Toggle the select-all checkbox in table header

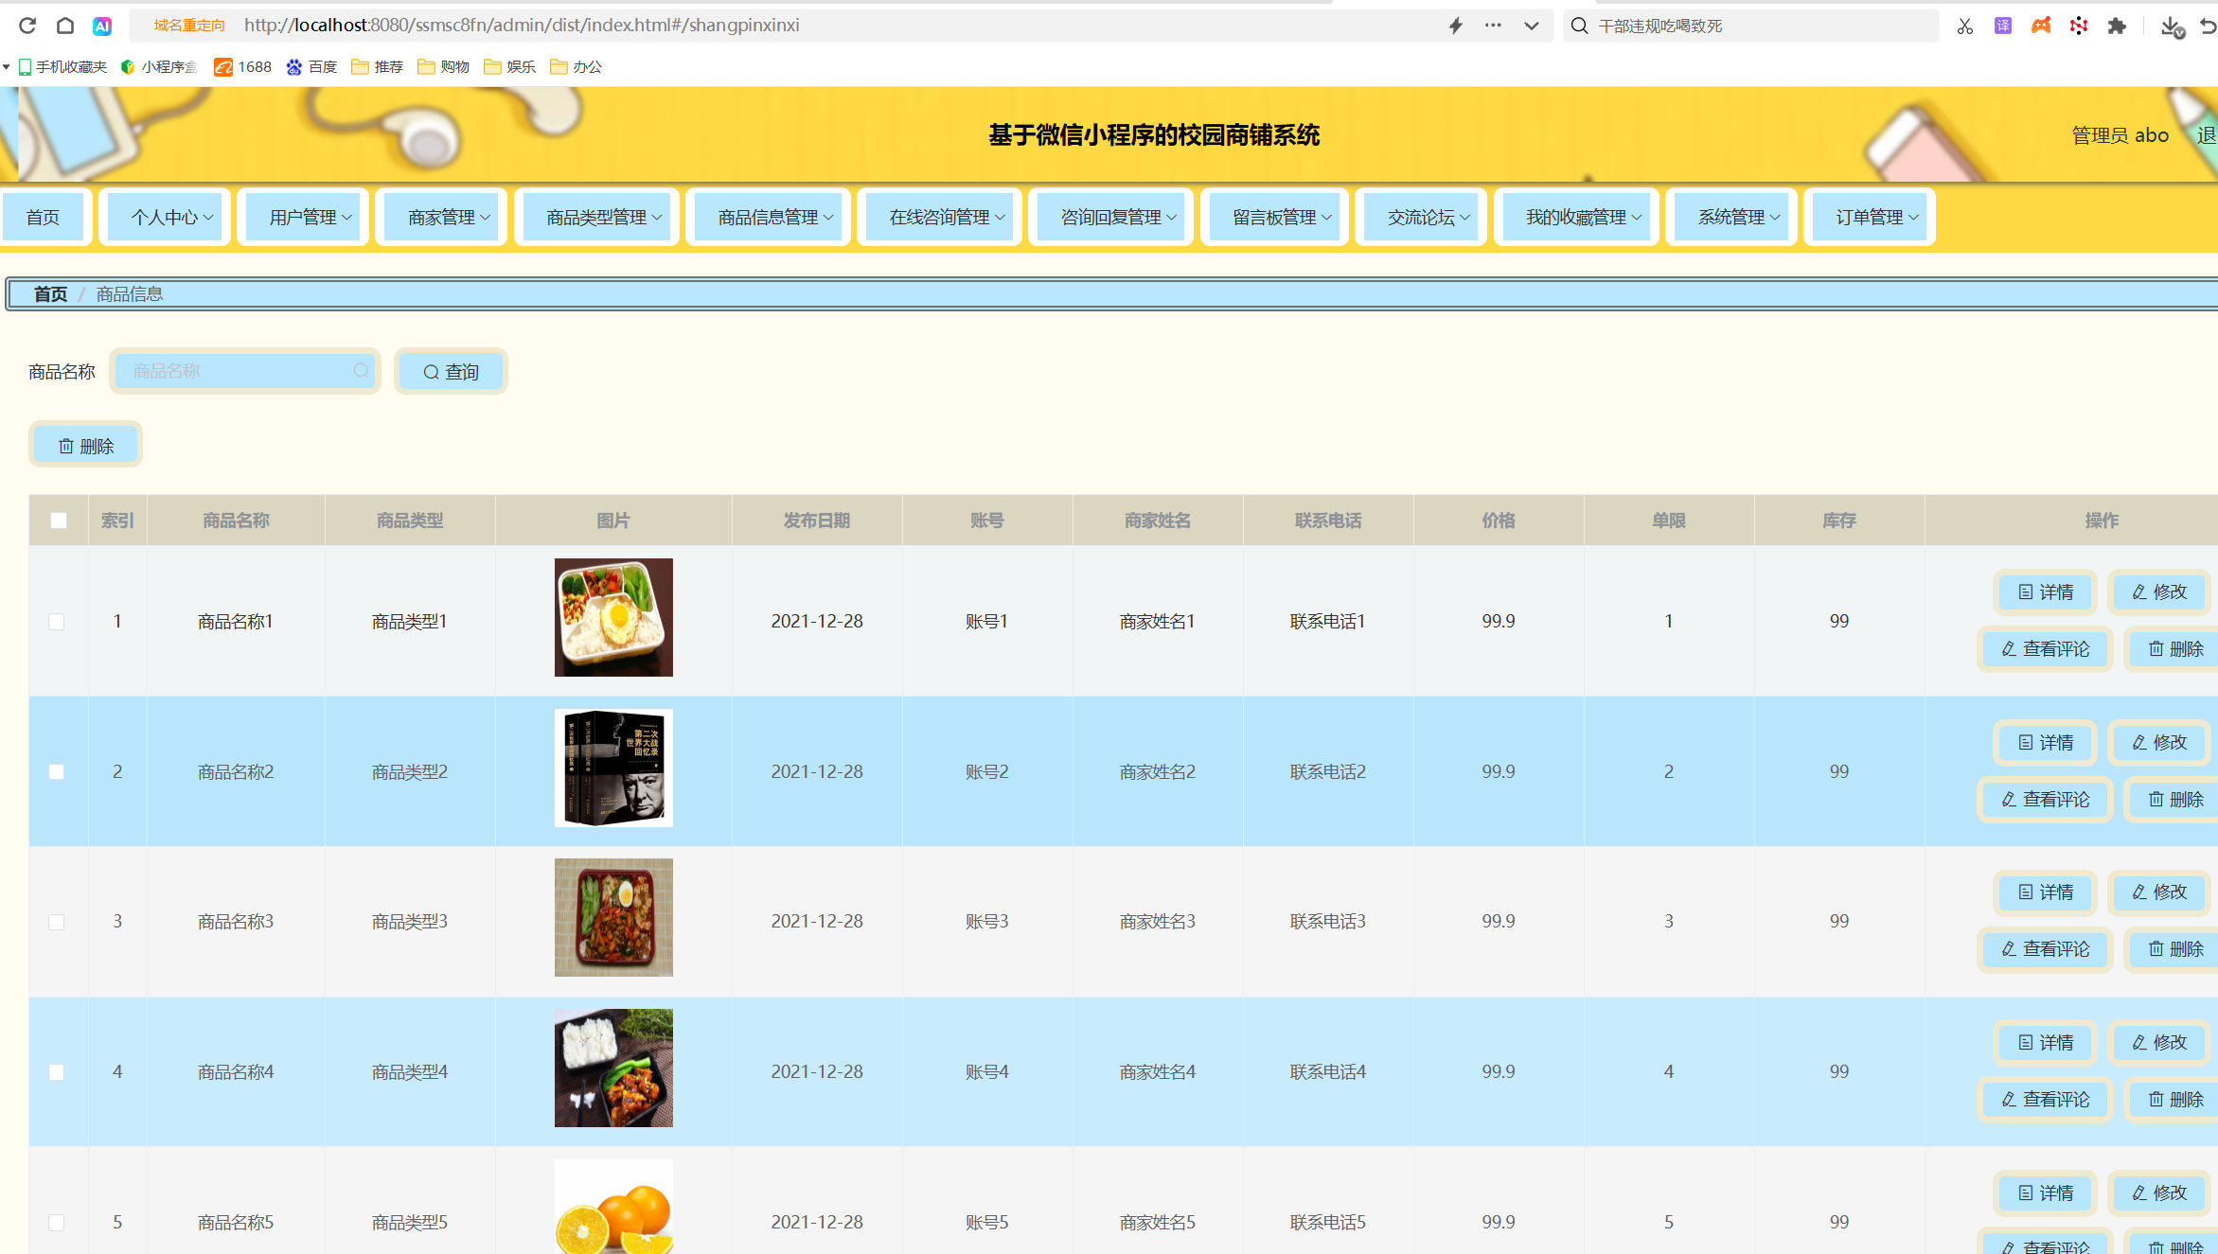pos(59,521)
